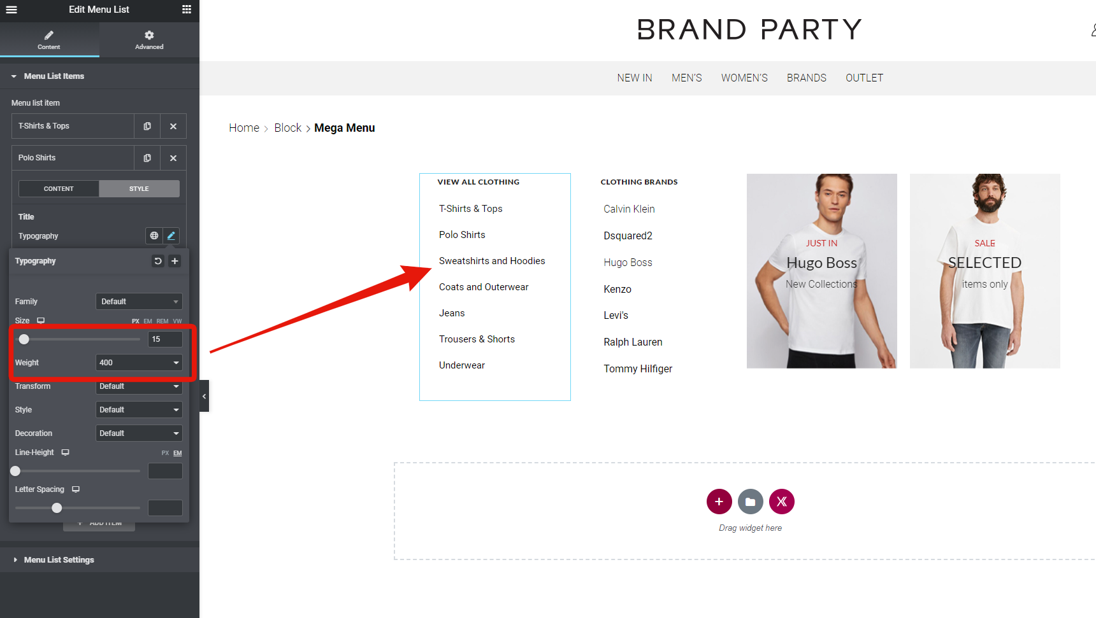The image size is (1096, 618).
Task: Click the font size slider handle
Action: click(24, 339)
